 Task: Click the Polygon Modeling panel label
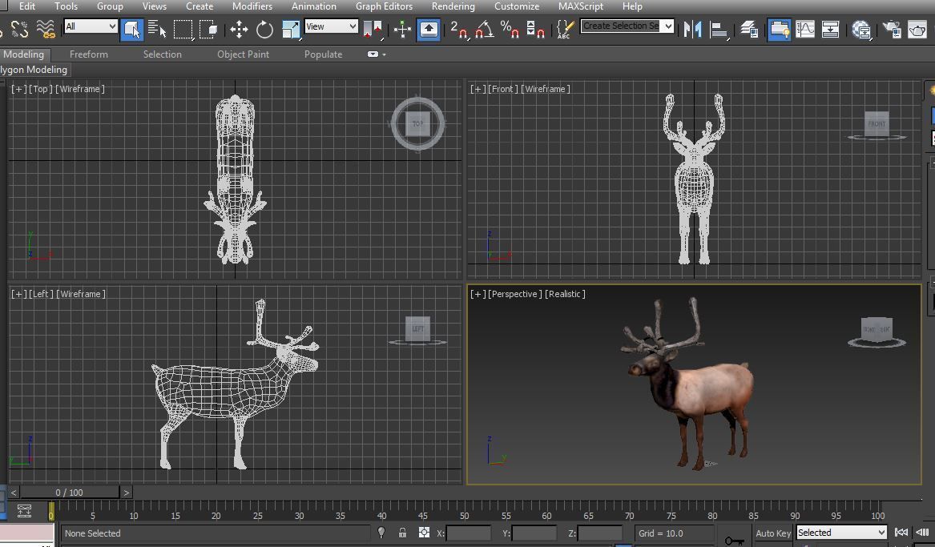(x=34, y=70)
